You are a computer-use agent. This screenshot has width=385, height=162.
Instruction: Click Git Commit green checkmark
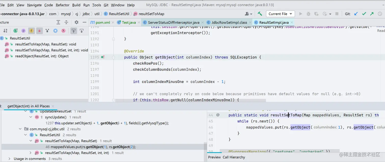(x=364, y=14)
